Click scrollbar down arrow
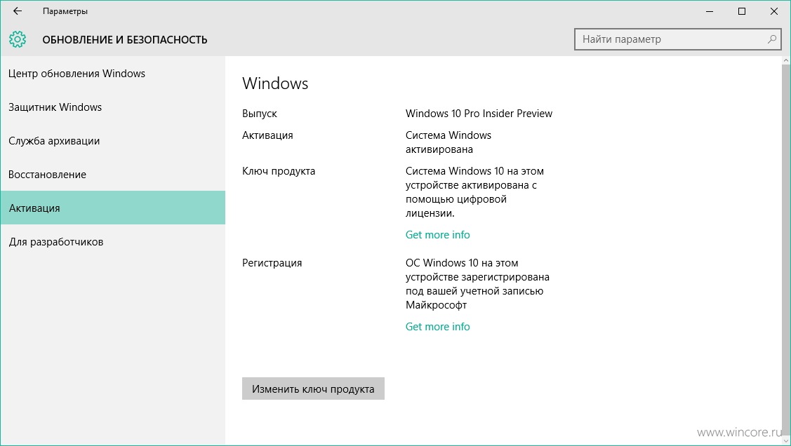This screenshot has width=791, height=446. pyautogui.click(x=786, y=441)
